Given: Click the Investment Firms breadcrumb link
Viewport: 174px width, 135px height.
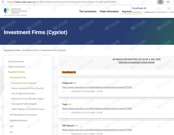Looking at the screenshot, I should click(x=31, y=50).
